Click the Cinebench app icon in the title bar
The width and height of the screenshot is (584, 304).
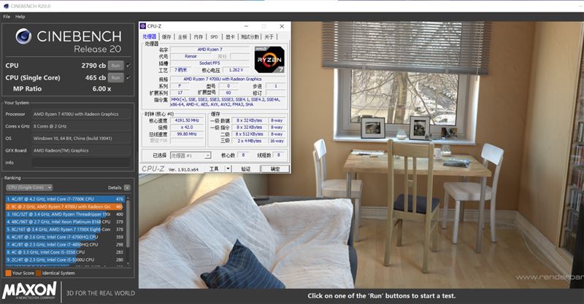click(x=6, y=7)
